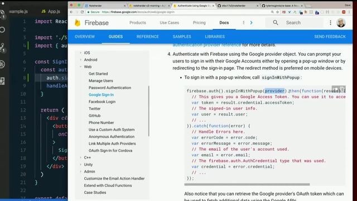The image size is (357, 201).
Task: Switch to the Overview docs tab
Action: pyautogui.click(x=85, y=37)
